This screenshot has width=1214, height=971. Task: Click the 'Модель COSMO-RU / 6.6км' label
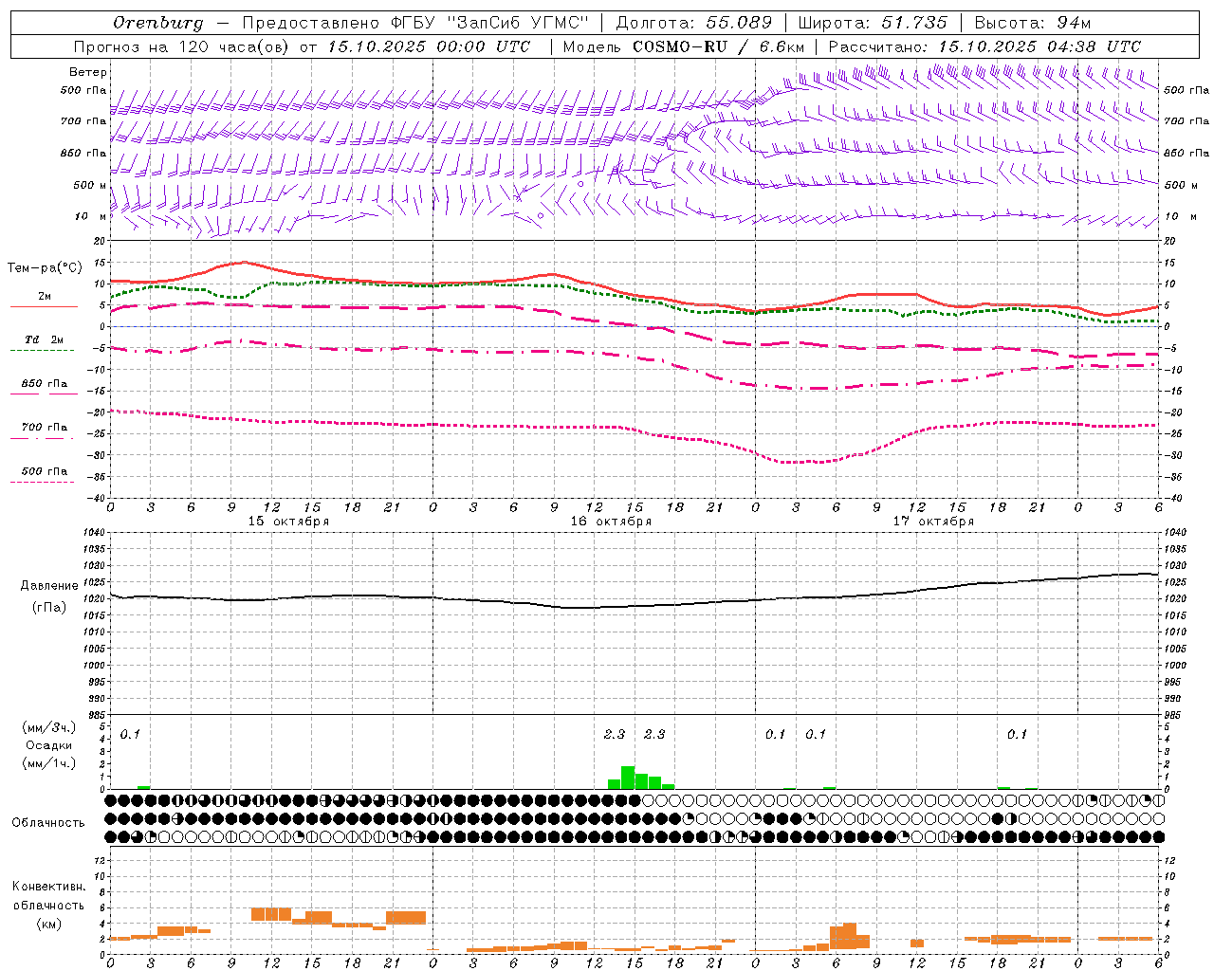684,46
